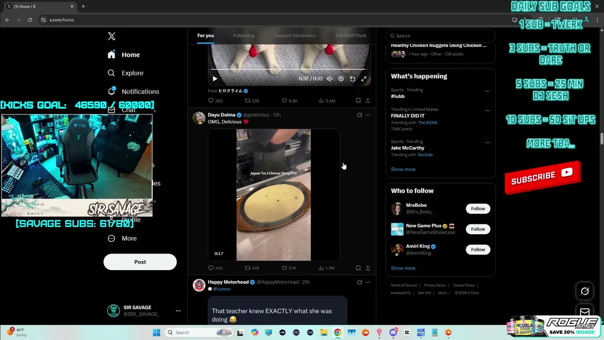Open Windows Start menu
This screenshot has width=604, height=340.
(156, 332)
